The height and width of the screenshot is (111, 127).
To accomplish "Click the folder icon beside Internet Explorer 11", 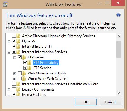I will (x=18, y=47).
